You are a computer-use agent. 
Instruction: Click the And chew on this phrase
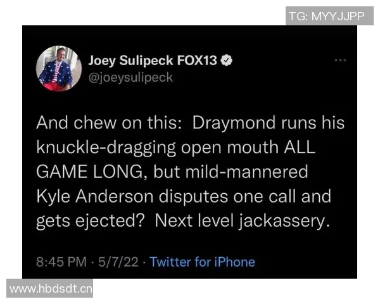pyautogui.click(x=109, y=123)
